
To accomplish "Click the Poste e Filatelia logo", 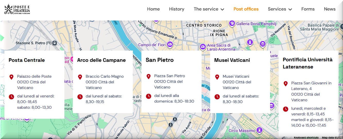I will pyautogui.click(x=17, y=9).
